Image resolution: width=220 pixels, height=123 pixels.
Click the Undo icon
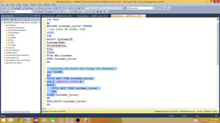pos(60,8)
